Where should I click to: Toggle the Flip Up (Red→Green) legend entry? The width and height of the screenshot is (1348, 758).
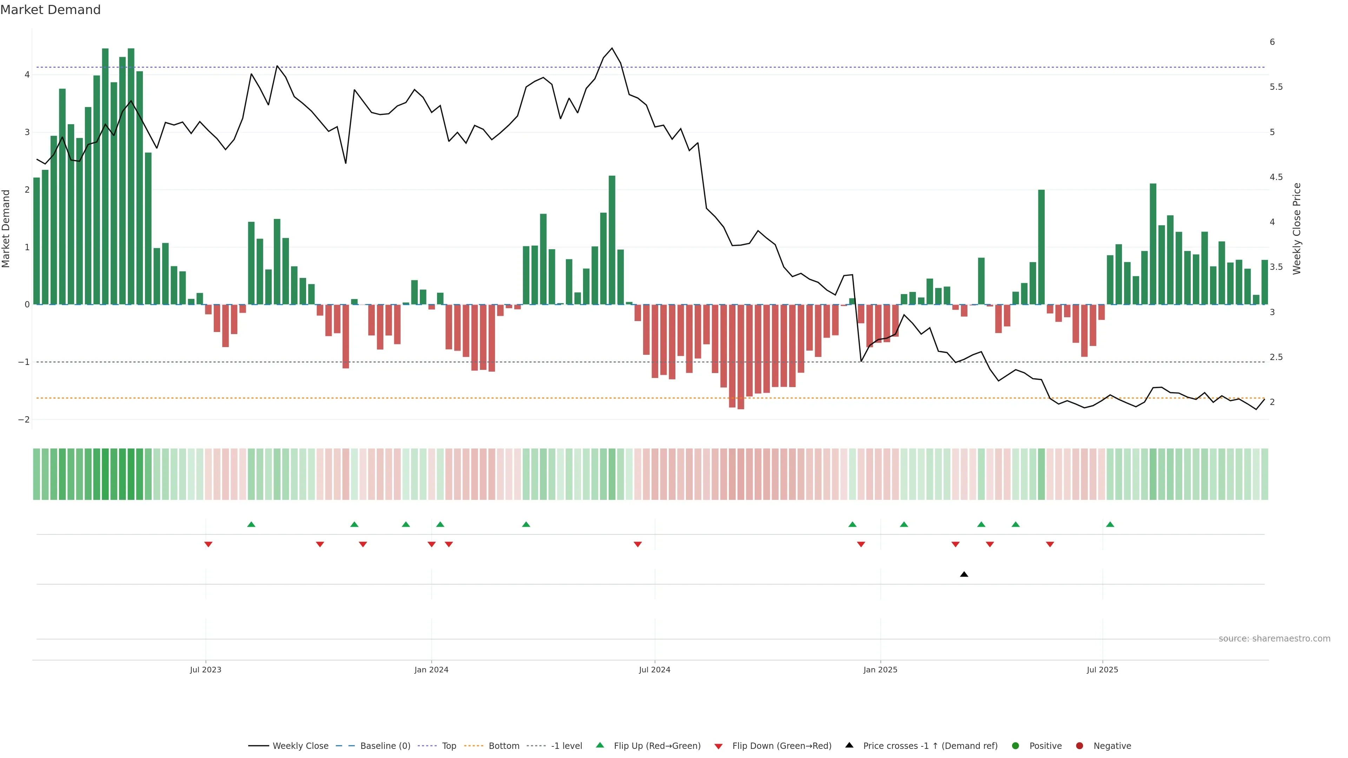pos(657,745)
